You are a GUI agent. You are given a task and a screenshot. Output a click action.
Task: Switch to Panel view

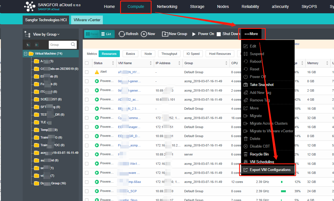(92, 34)
